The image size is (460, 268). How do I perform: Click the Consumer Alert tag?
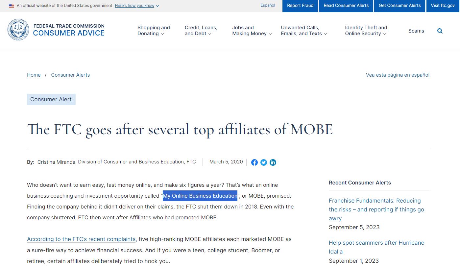click(x=51, y=99)
